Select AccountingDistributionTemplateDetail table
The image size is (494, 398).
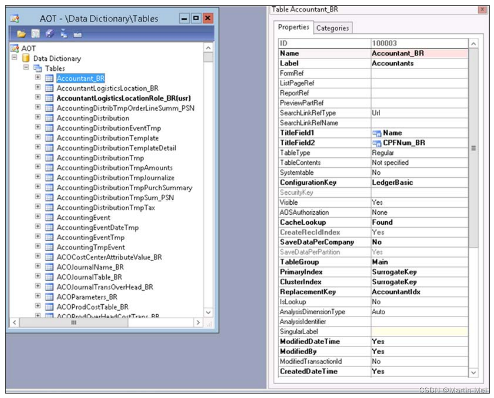(x=116, y=148)
